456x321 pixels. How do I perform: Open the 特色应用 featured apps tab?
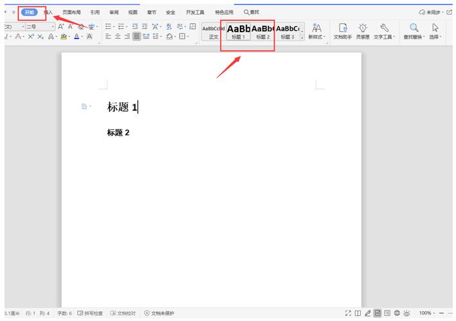[224, 12]
